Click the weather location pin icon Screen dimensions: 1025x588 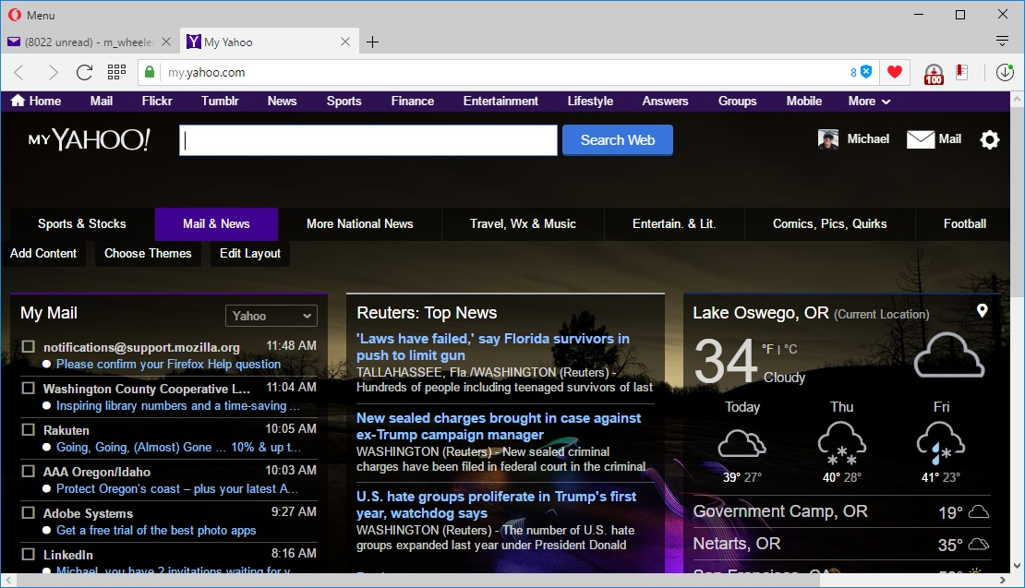tap(982, 311)
